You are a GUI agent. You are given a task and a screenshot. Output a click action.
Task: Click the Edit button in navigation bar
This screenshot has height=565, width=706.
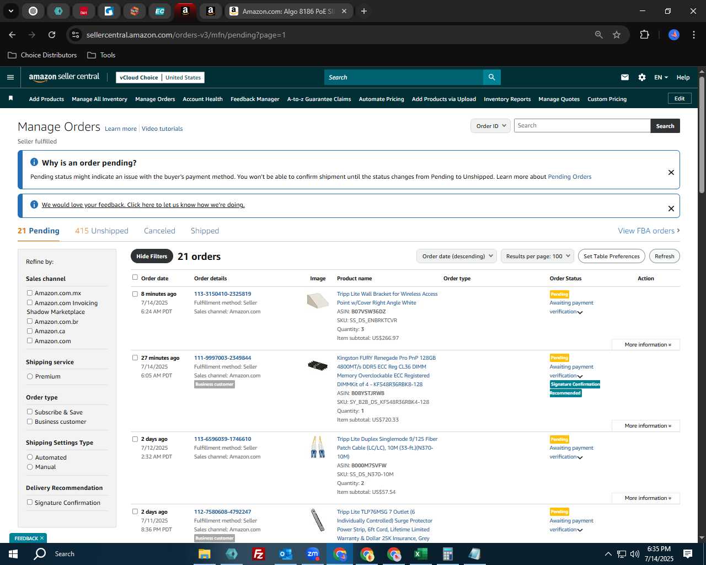(680, 98)
